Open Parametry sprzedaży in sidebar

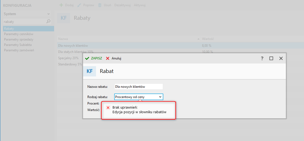(19, 39)
